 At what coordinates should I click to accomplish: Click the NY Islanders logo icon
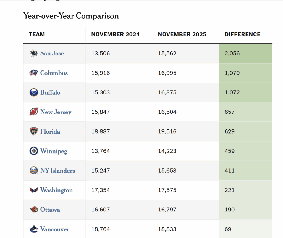(34, 171)
